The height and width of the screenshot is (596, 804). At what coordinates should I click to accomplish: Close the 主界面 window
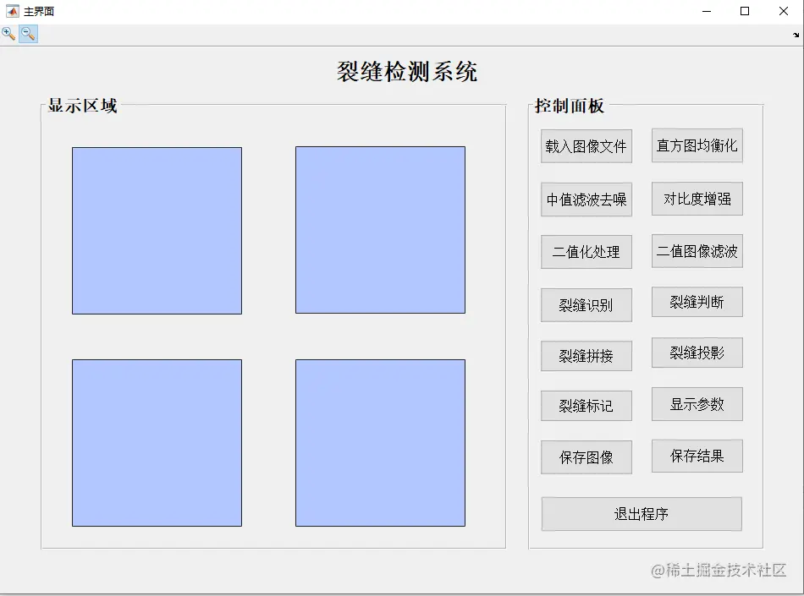pos(784,11)
